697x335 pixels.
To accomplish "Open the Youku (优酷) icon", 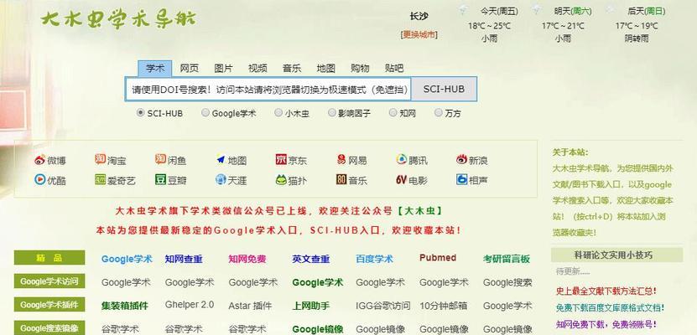I will [40, 180].
